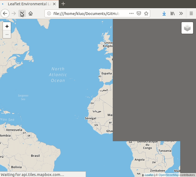This screenshot has width=196, height=177.
Task: Expand more toolbar tools chevron
Action: tap(181, 13)
